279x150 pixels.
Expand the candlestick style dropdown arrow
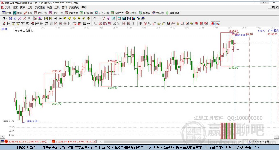32,18
